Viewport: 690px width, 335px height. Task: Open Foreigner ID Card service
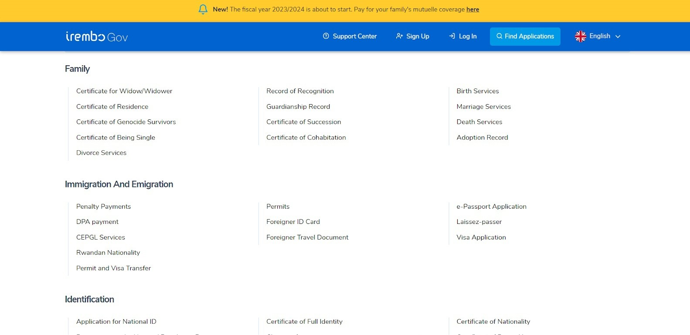coord(293,222)
